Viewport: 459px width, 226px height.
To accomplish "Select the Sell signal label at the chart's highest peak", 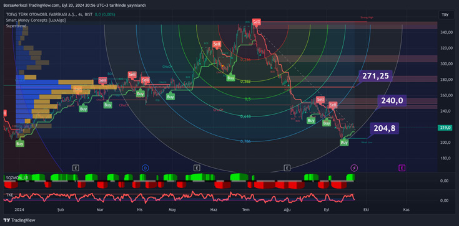I will click(257, 22).
